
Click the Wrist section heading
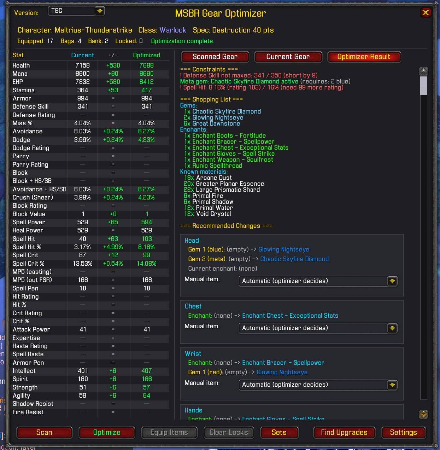click(x=193, y=354)
